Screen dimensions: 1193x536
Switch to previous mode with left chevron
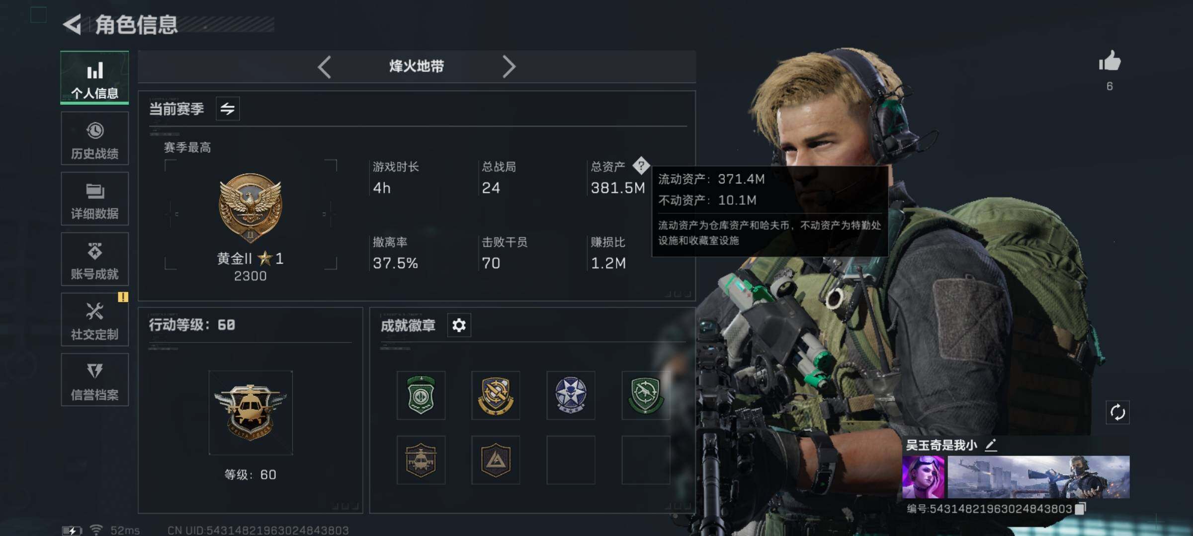click(324, 67)
